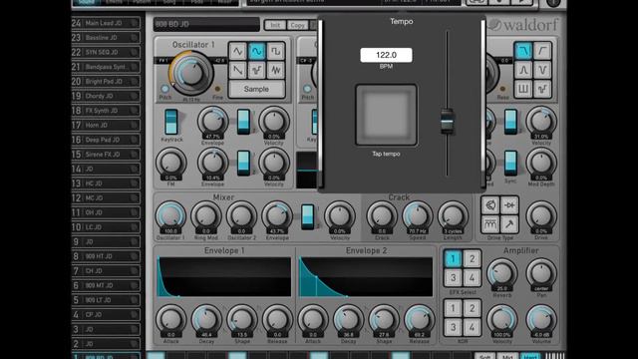638x359 pixels.
Task: Flip the Mixer envelope selector switch
Action: coord(308,217)
